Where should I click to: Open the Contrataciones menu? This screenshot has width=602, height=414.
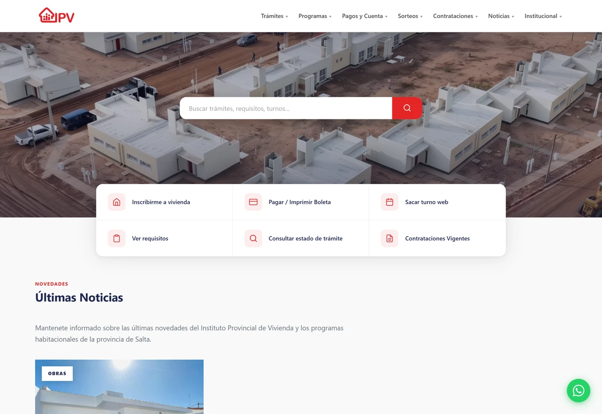point(456,16)
